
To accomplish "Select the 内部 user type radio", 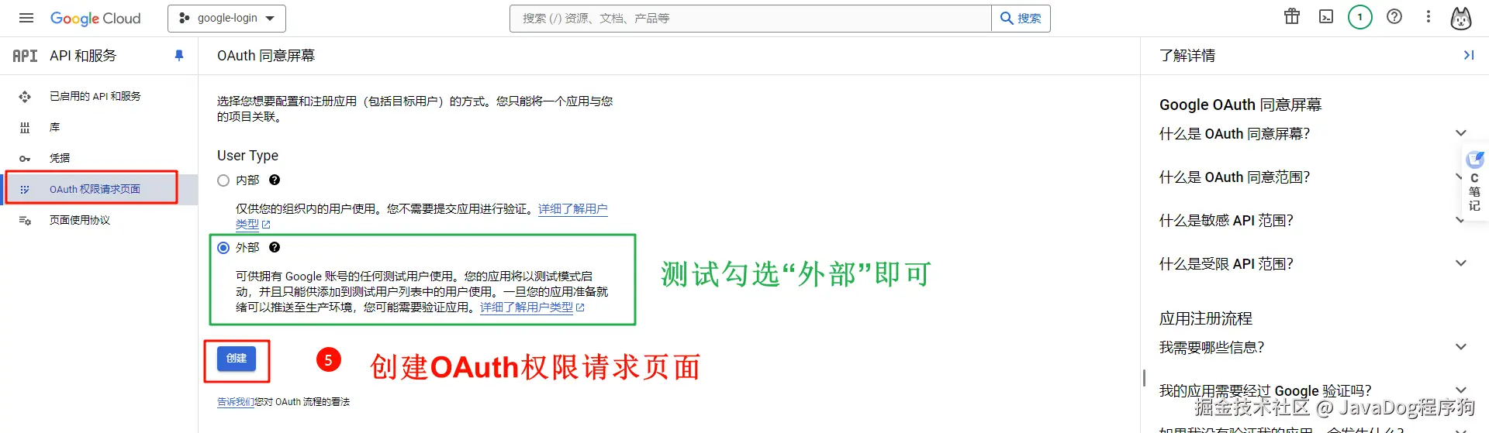I will [223, 180].
